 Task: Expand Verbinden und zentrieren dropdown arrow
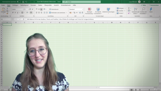click(x=66, y=13)
